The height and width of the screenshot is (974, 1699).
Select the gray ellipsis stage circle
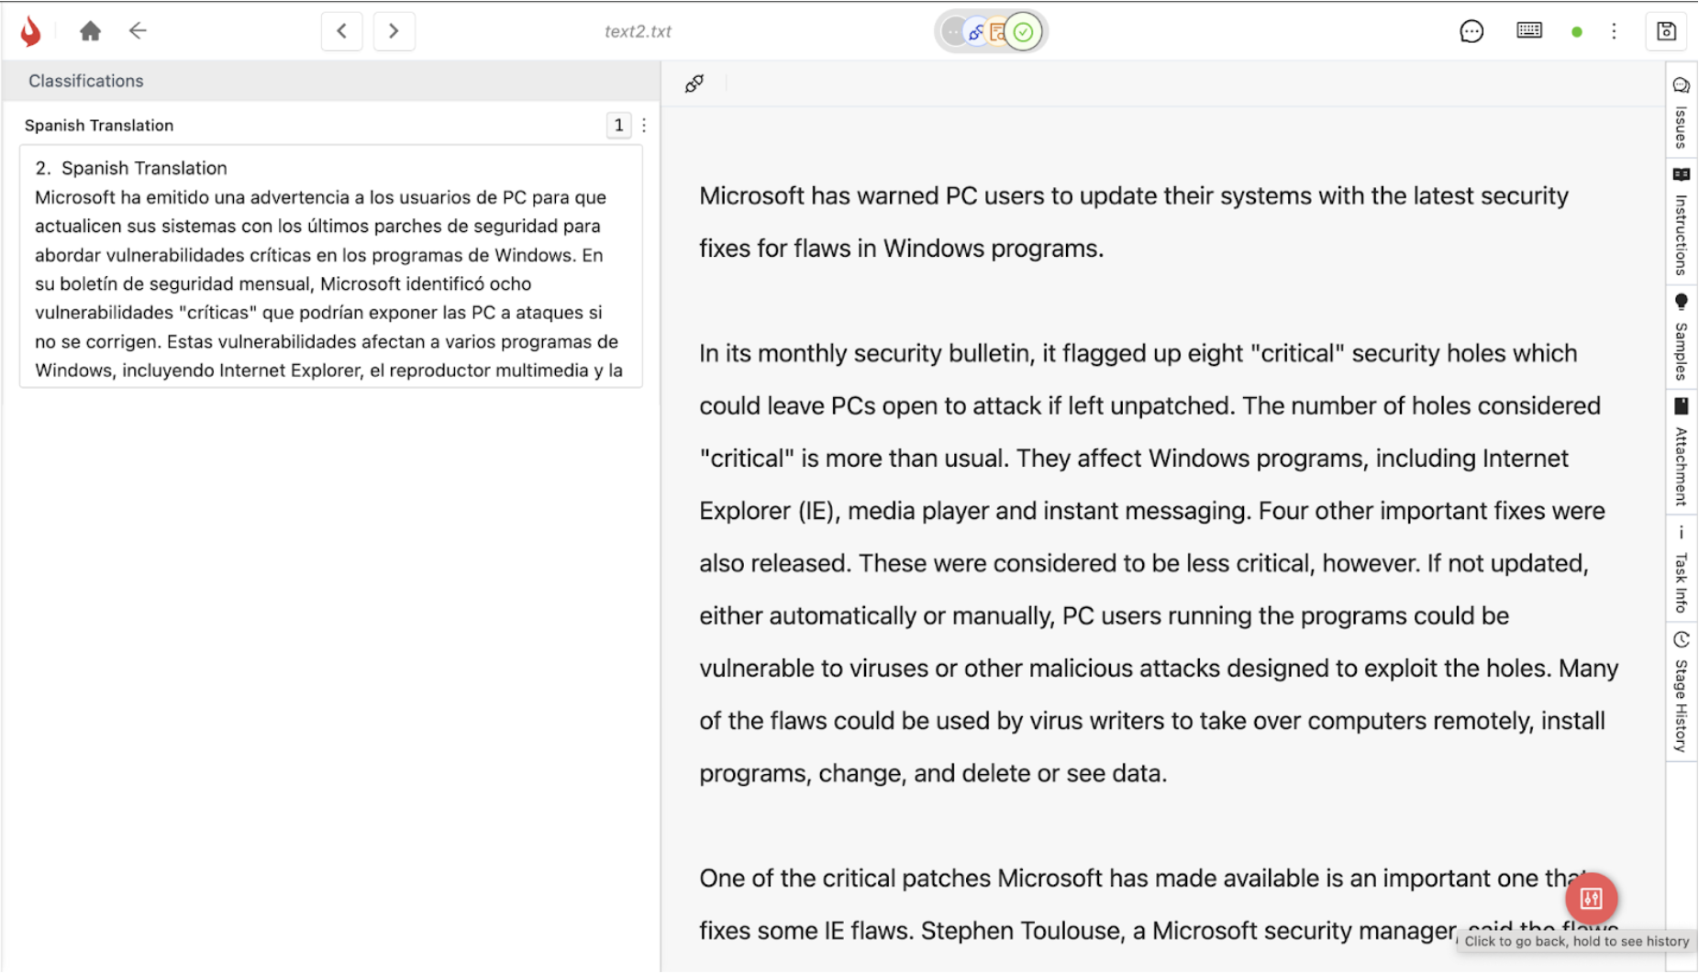(x=954, y=33)
